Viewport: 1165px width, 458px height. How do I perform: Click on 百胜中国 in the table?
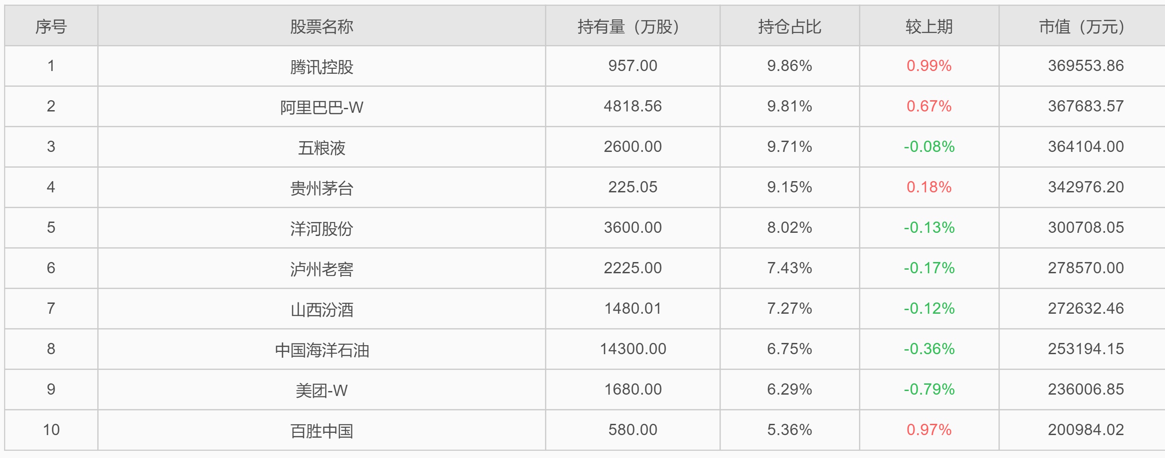coord(322,431)
